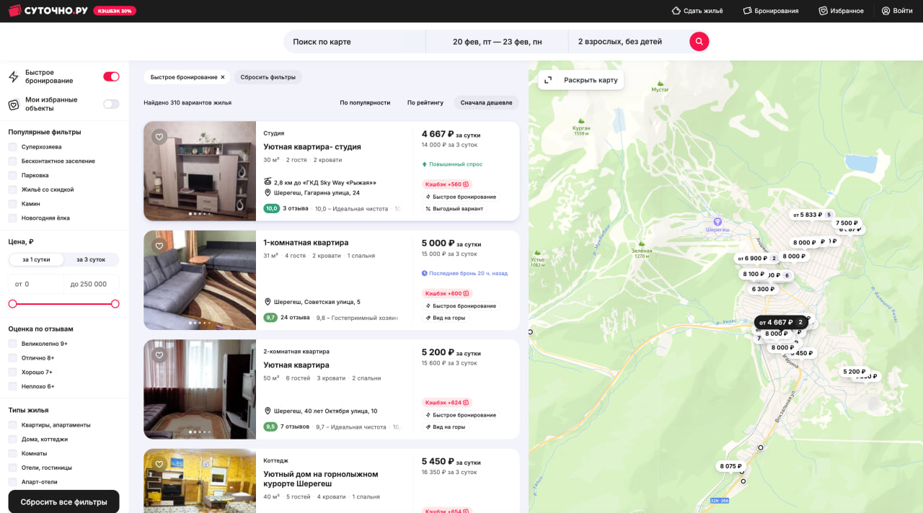The width and height of the screenshot is (923, 513).
Task: Click the red search magnifier button
Action: coord(699,42)
